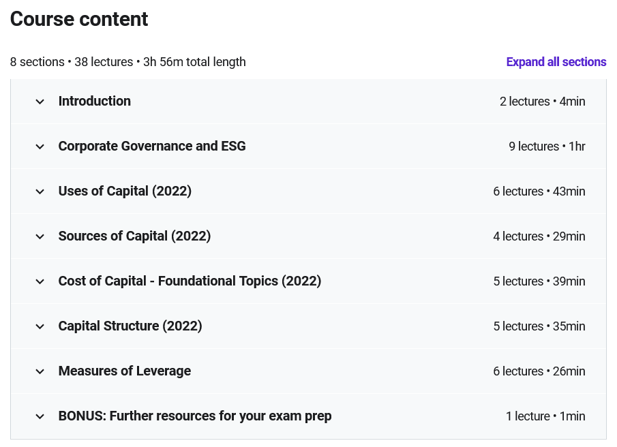
Task: Click the chevron icon beside Introduction
Action: 40,102
